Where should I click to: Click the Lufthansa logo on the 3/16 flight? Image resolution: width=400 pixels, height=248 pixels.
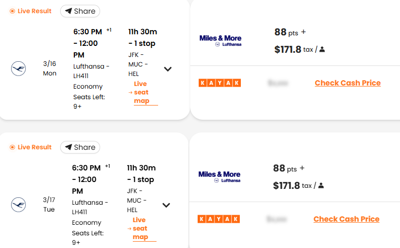tap(18, 69)
